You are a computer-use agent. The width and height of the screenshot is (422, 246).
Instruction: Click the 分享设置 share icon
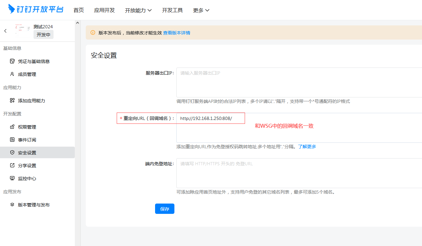coord(12,165)
